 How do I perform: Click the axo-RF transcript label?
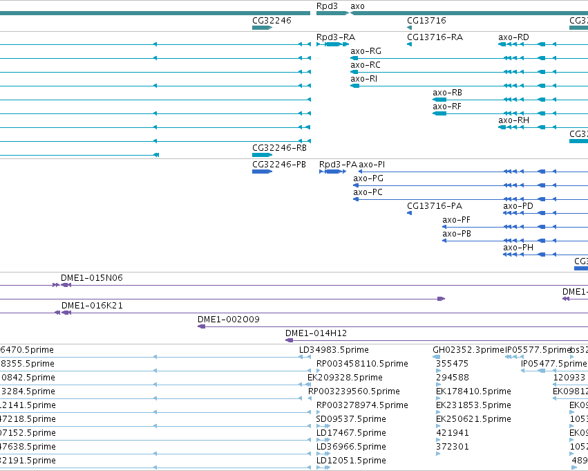coord(447,107)
